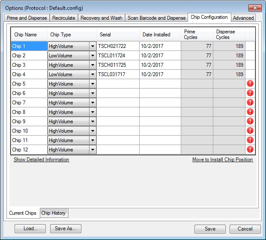The image size is (266, 240).
Task: Click Show Detailed Information link
Action: point(41,160)
